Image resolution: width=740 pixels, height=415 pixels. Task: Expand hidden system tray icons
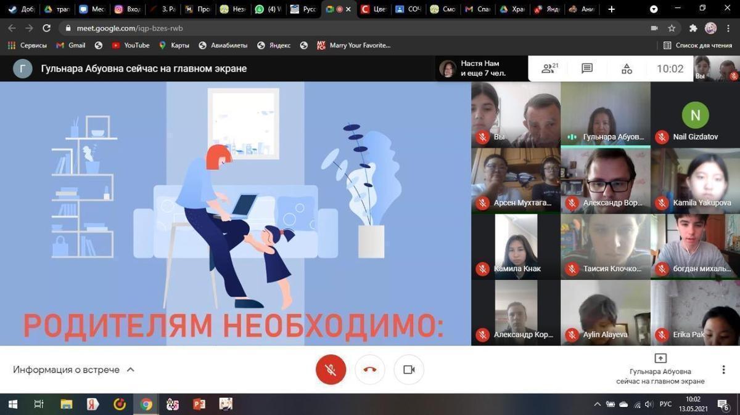tap(597, 405)
